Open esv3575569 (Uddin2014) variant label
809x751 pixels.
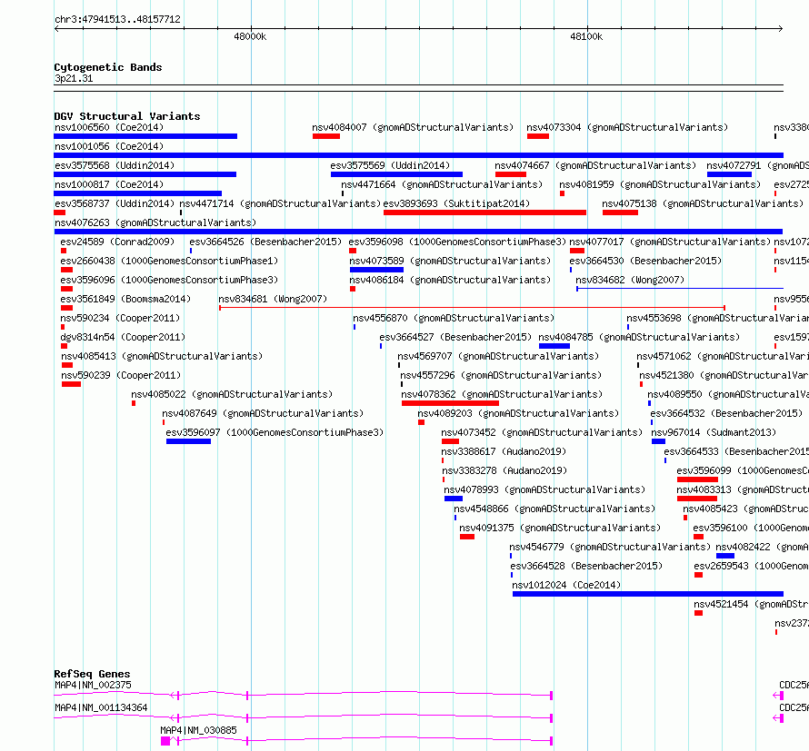(390, 165)
